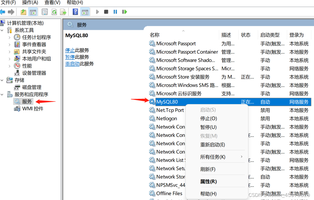Open the File (文件) menu
Viewport: 314px width, 200px height.
[x=8, y=3]
